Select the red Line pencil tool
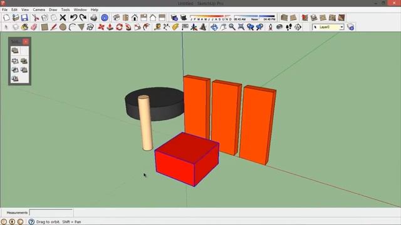Image resolution: width=401 pixels, height=225 pixels. tap(54, 27)
